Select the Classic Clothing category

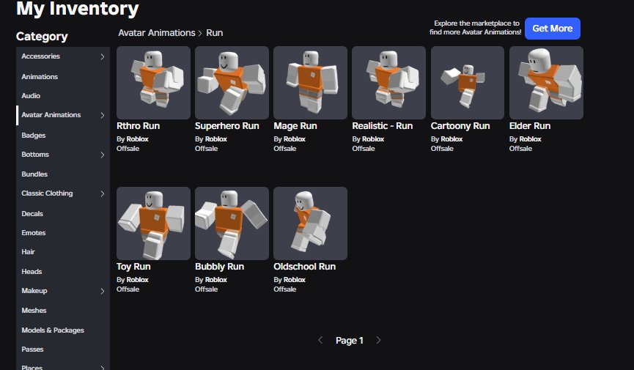(x=47, y=193)
